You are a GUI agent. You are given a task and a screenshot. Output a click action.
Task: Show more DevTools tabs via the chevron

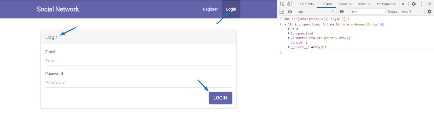(x=403, y=4)
